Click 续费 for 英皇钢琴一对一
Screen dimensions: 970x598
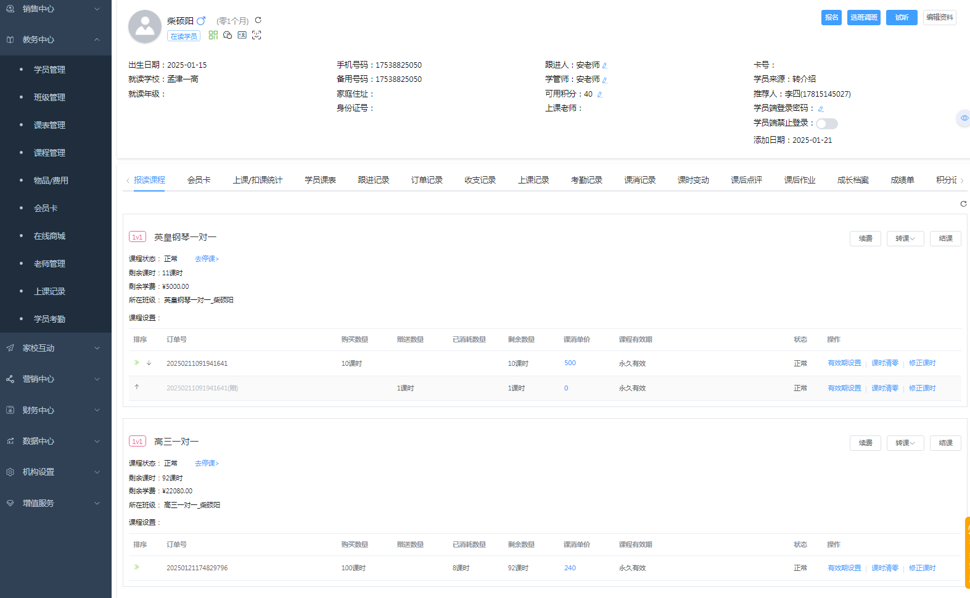(x=866, y=238)
